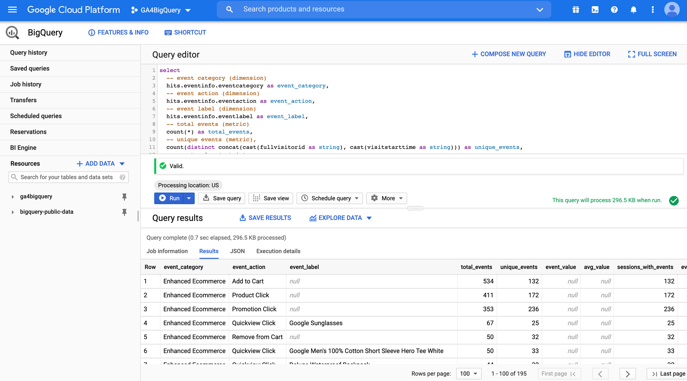Switch to the JSON tab
This screenshot has width=687, height=381.
(237, 251)
